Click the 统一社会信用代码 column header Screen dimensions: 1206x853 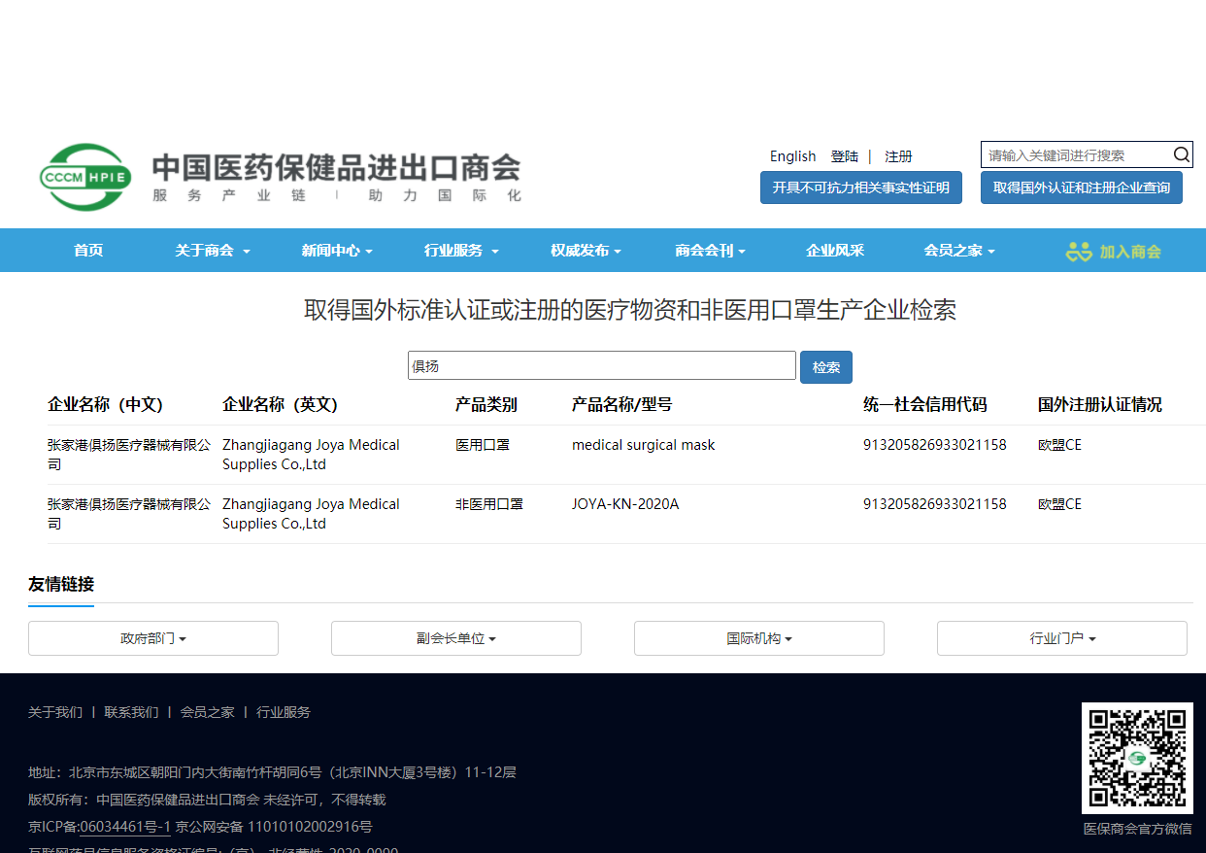click(x=925, y=405)
